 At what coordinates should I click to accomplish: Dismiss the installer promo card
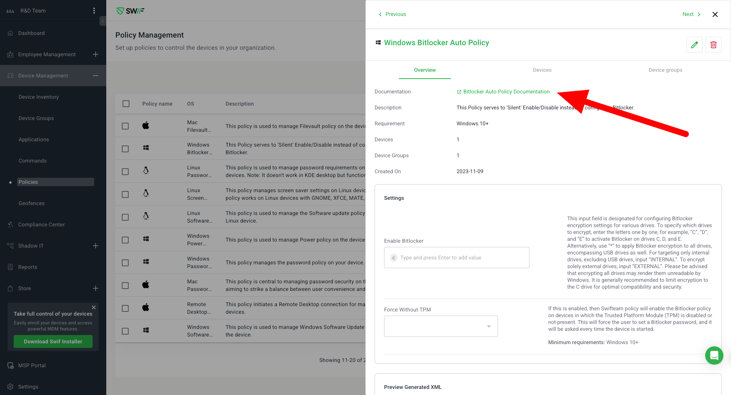[x=94, y=307]
